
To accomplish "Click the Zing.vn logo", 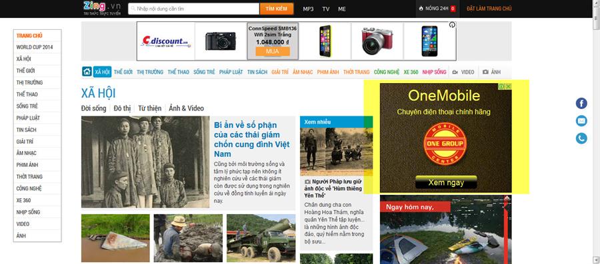I will pos(101,8).
